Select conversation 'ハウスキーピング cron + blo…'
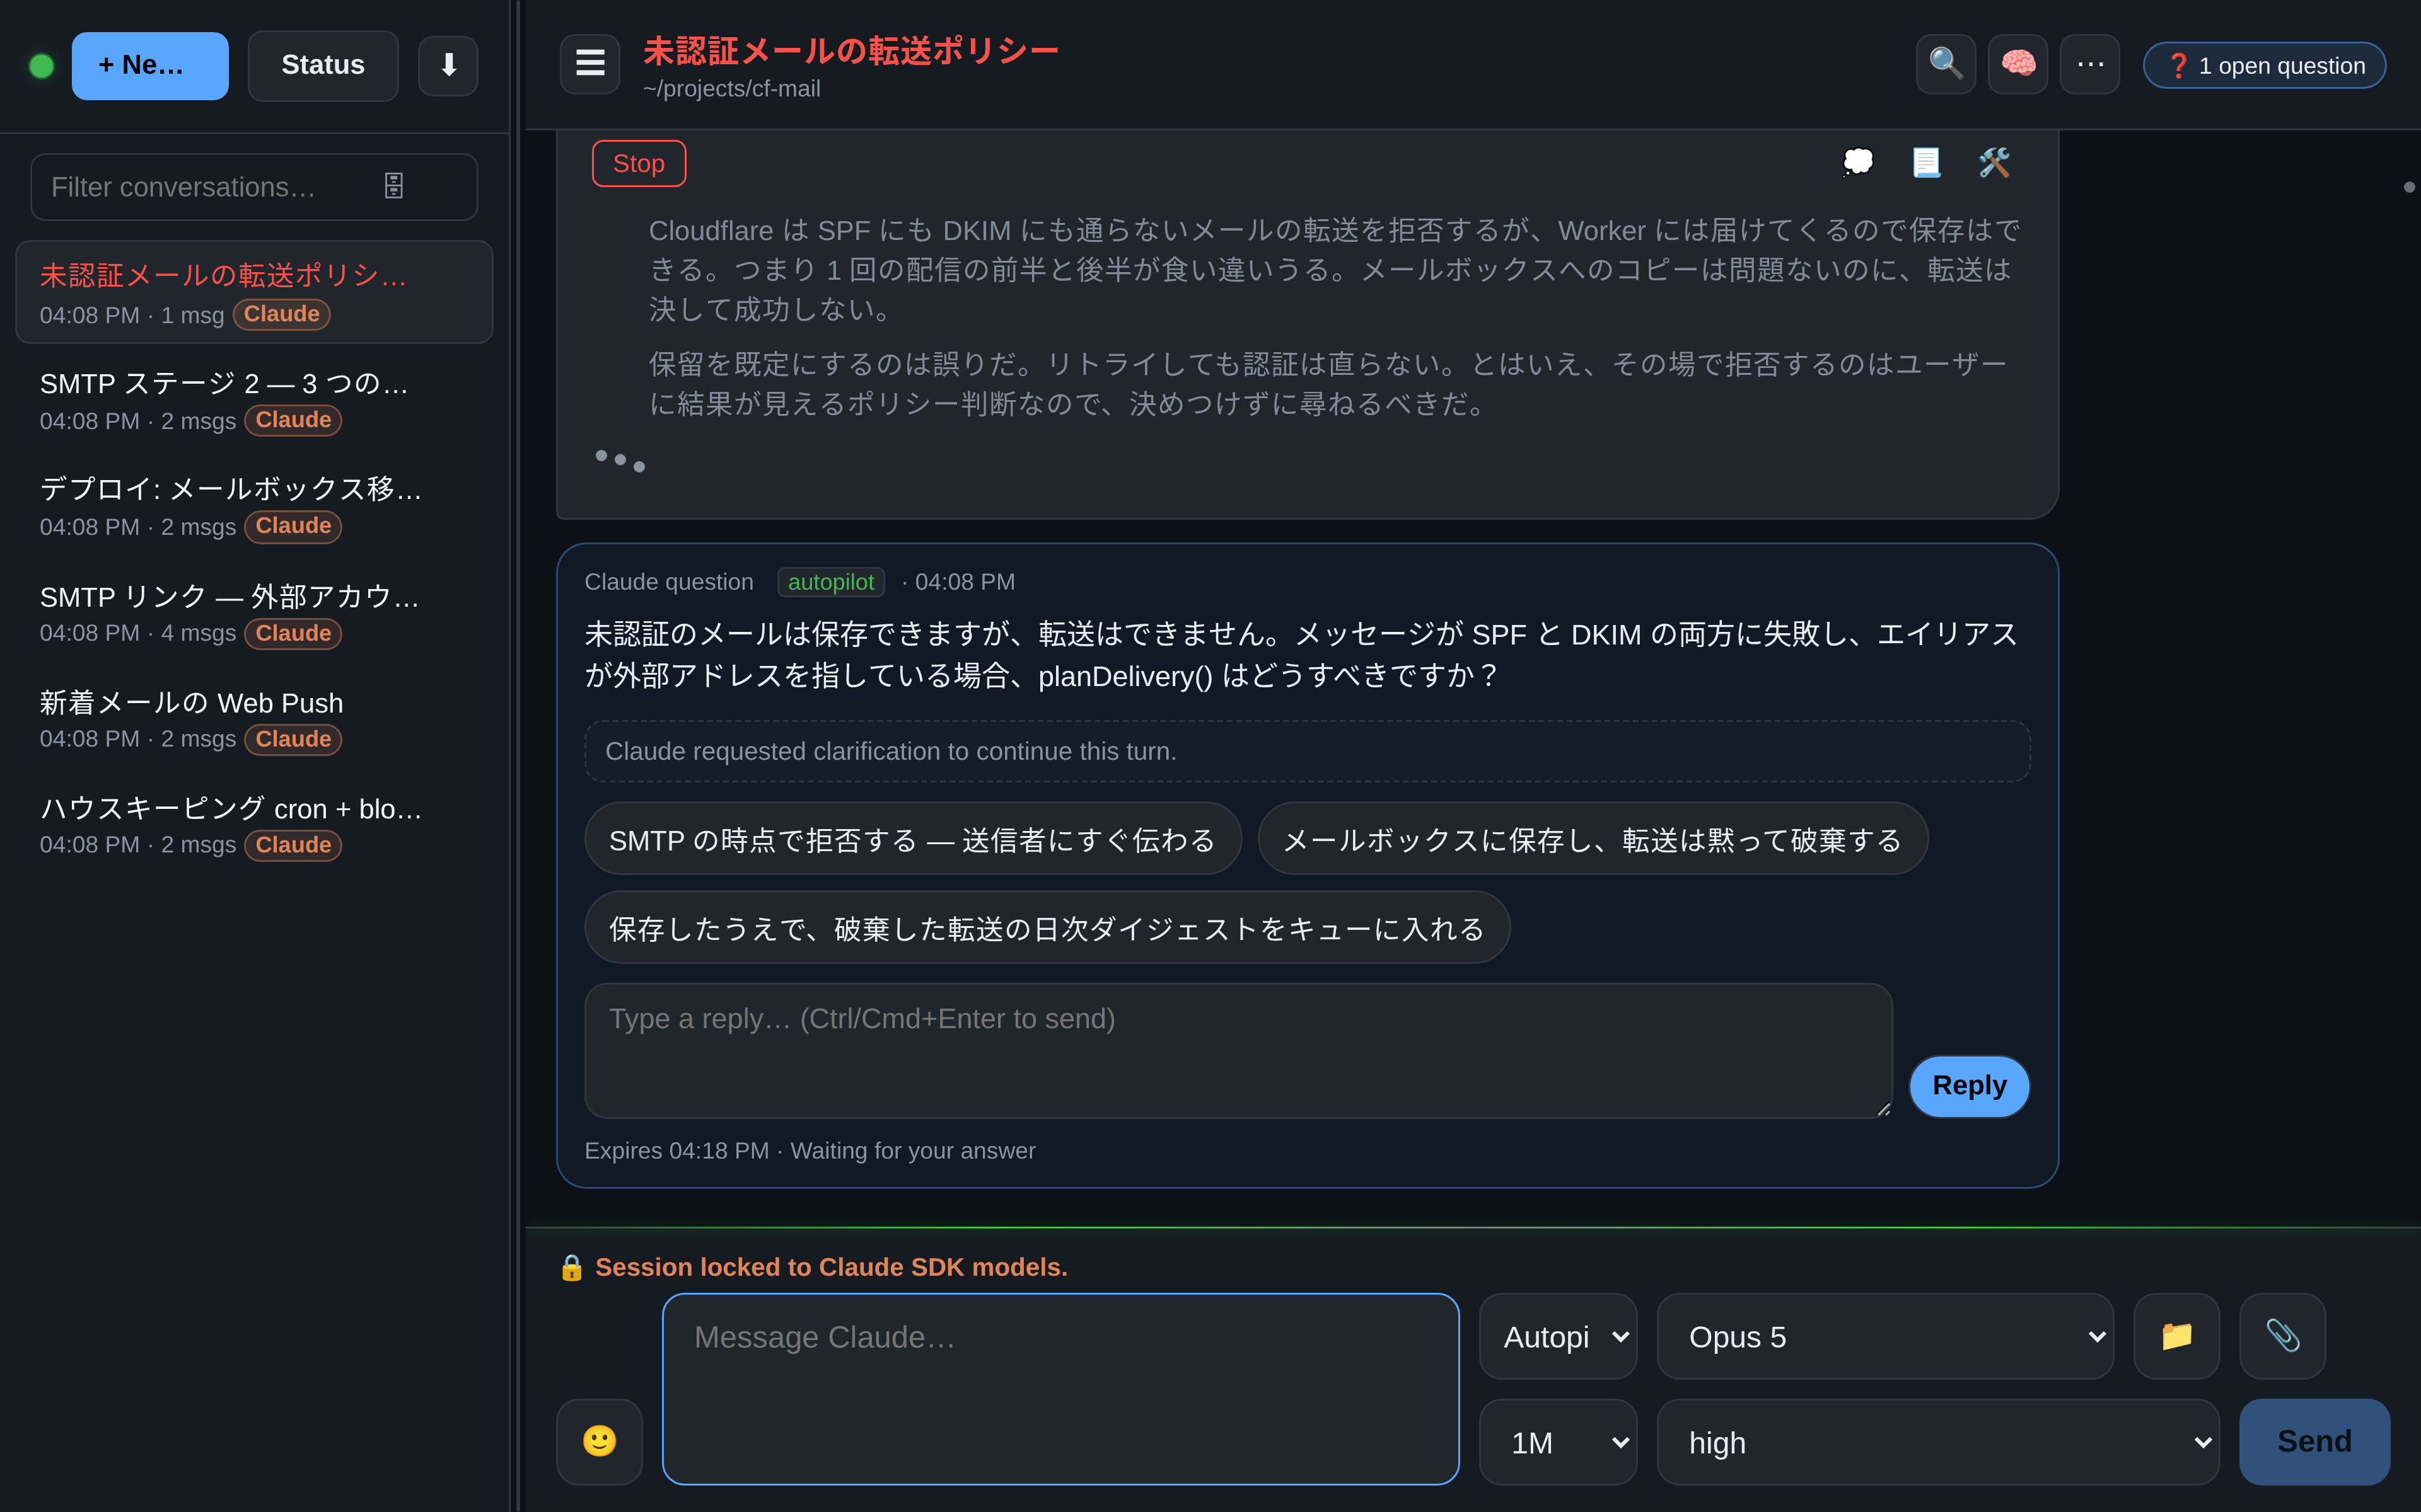2421x1512 pixels. [254, 825]
